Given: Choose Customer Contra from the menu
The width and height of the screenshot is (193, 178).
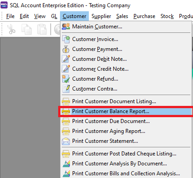Looking at the screenshot, I should click(126, 89).
